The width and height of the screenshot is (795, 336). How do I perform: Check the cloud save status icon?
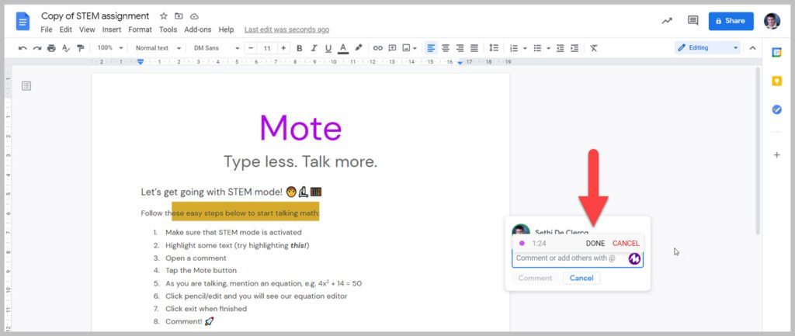pyautogui.click(x=194, y=16)
